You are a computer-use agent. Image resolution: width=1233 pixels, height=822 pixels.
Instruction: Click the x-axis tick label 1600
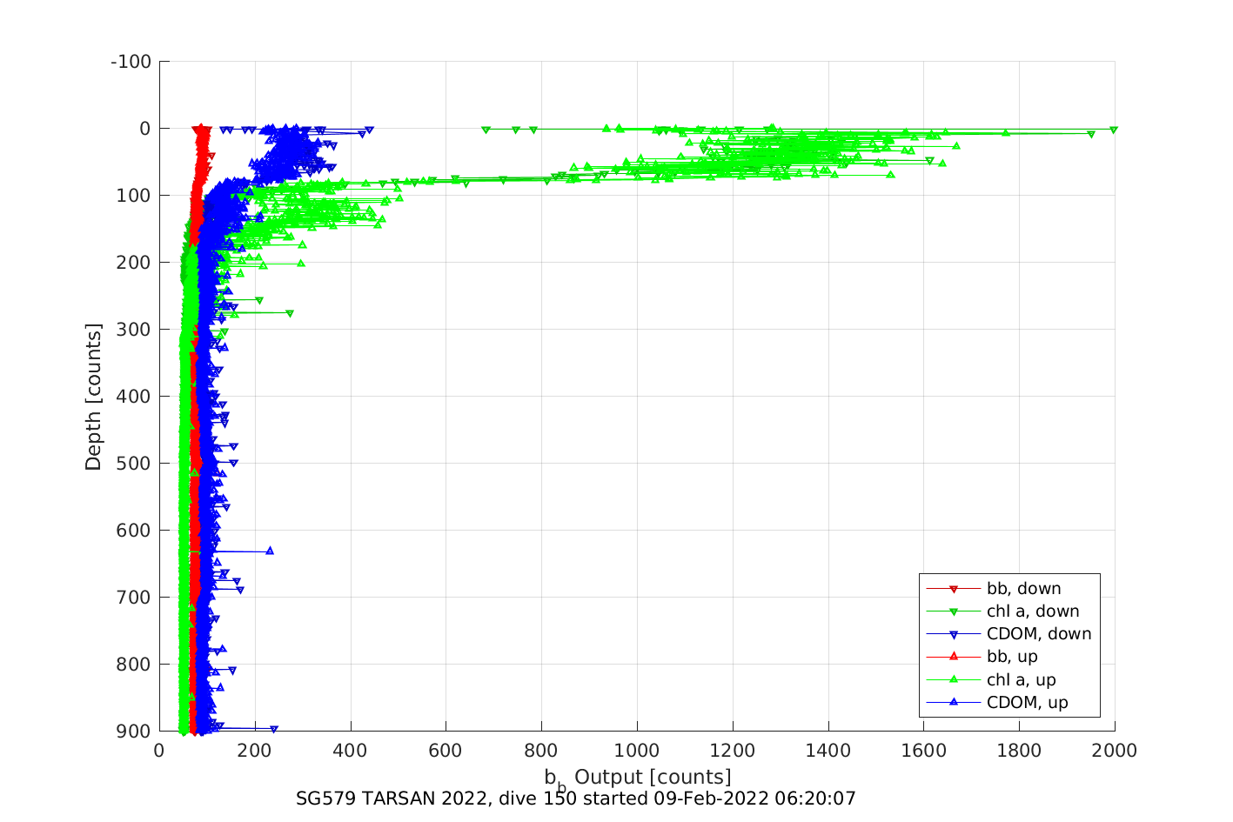(x=923, y=751)
